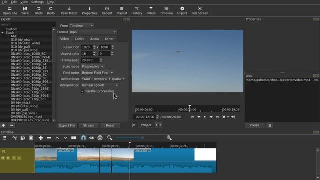Image resolution: width=320 pixels, height=180 pixels.
Task: Open the View menu
Action: point(24,2)
